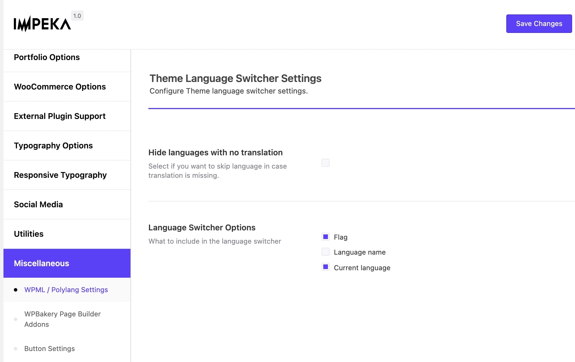The image size is (575, 362).
Task: Expand Button Settings section
Action: pyautogui.click(x=50, y=349)
